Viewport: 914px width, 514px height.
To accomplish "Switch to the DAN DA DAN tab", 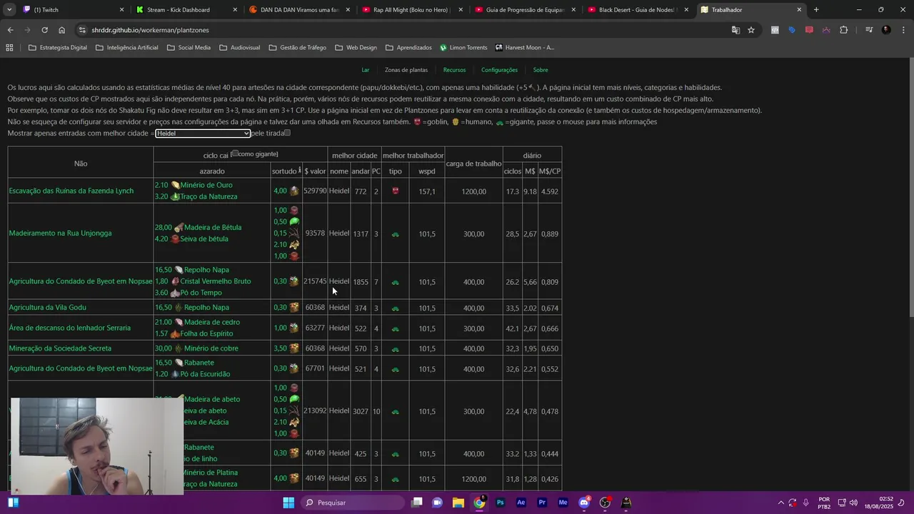I will point(299,10).
